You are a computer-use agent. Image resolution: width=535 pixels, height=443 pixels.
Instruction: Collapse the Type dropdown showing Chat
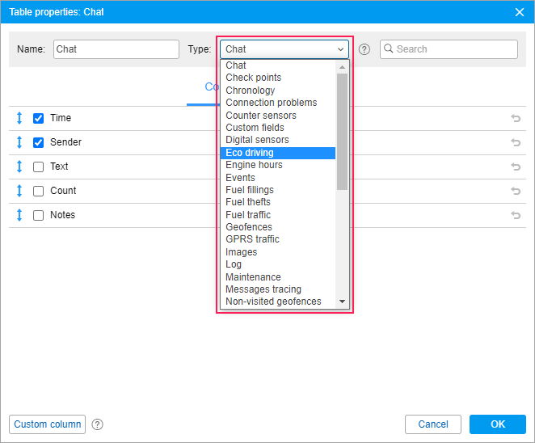284,49
